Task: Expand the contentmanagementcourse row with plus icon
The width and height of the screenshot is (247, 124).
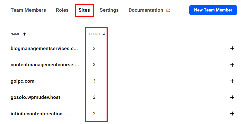Action: tap(232, 65)
